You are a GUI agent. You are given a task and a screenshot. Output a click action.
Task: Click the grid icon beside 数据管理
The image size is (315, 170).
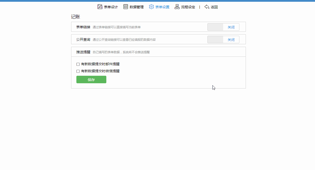(x=126, y=7)
